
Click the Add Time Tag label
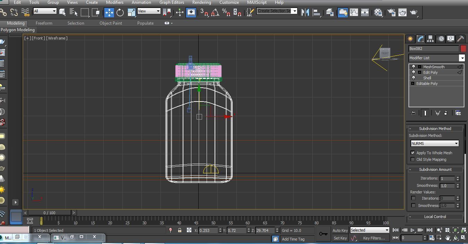pyautogui.click(x=293, y=239)
